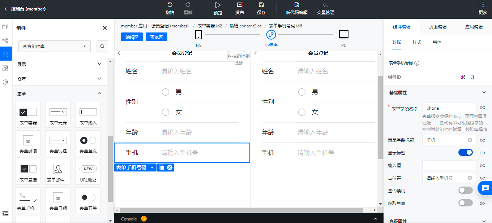This screenshot has height=223, width=492.
Task: Click the 表单字段名称 input containing phone
Action: (x=449, y=108)
